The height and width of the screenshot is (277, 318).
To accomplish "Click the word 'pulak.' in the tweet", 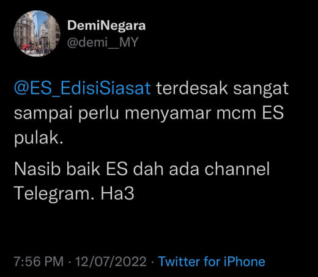I will [x=39, y=139].
